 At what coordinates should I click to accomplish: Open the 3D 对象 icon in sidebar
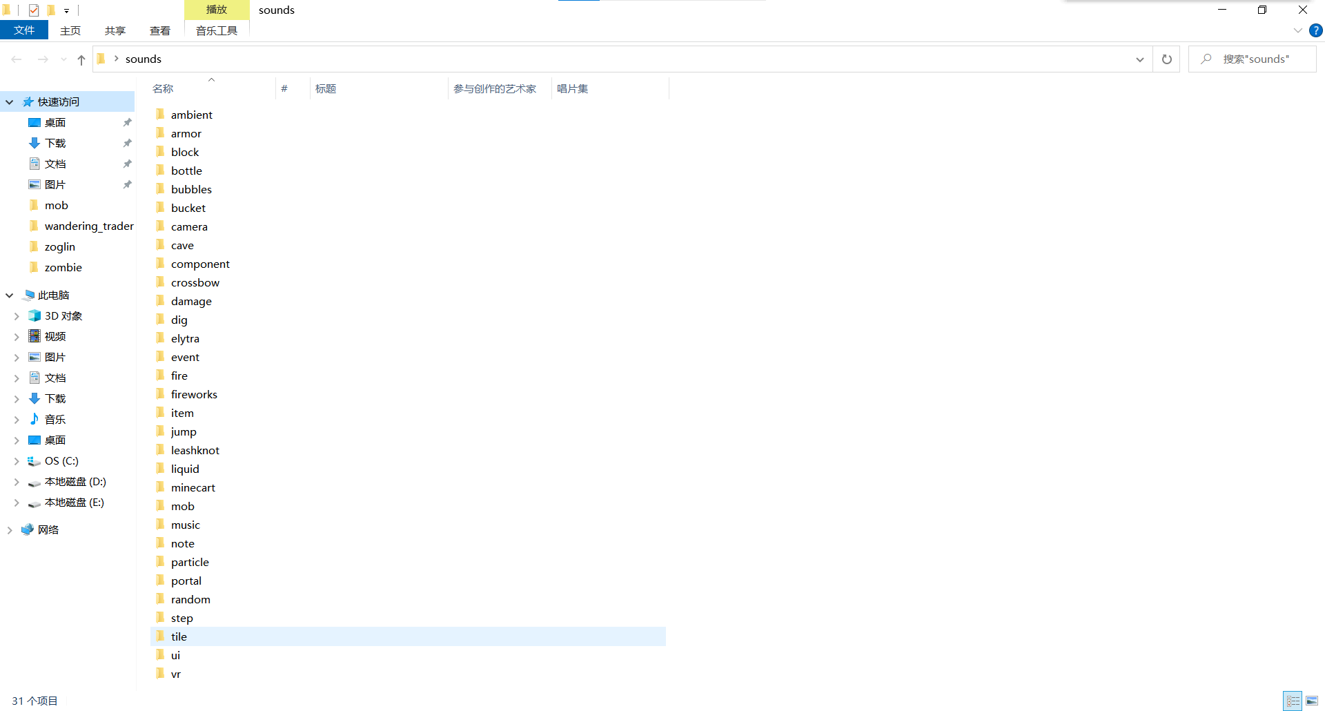[x=35, y=315]
